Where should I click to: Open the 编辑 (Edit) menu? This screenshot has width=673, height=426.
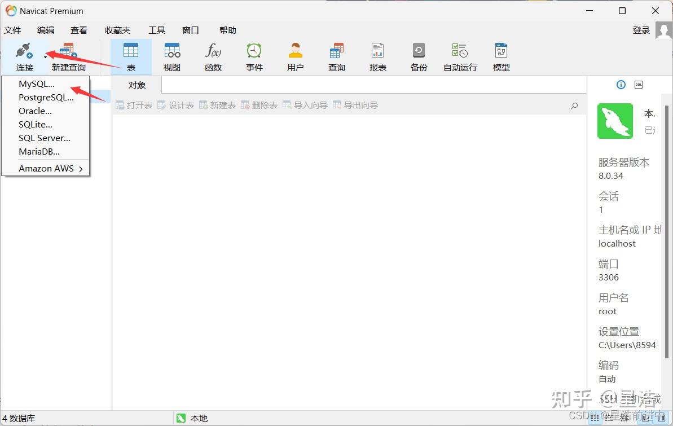(x=46, y=30)
